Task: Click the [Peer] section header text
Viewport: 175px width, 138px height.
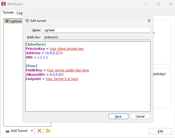Action: pyautogui.click(x=32, y=66)
